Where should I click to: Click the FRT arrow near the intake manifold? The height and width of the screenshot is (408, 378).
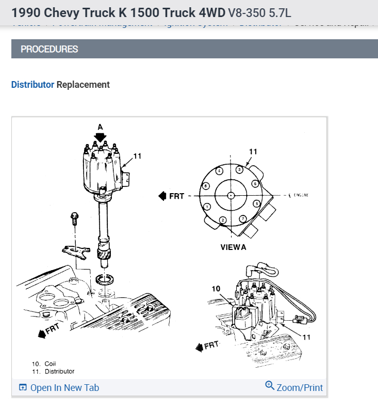click(49, 331)
